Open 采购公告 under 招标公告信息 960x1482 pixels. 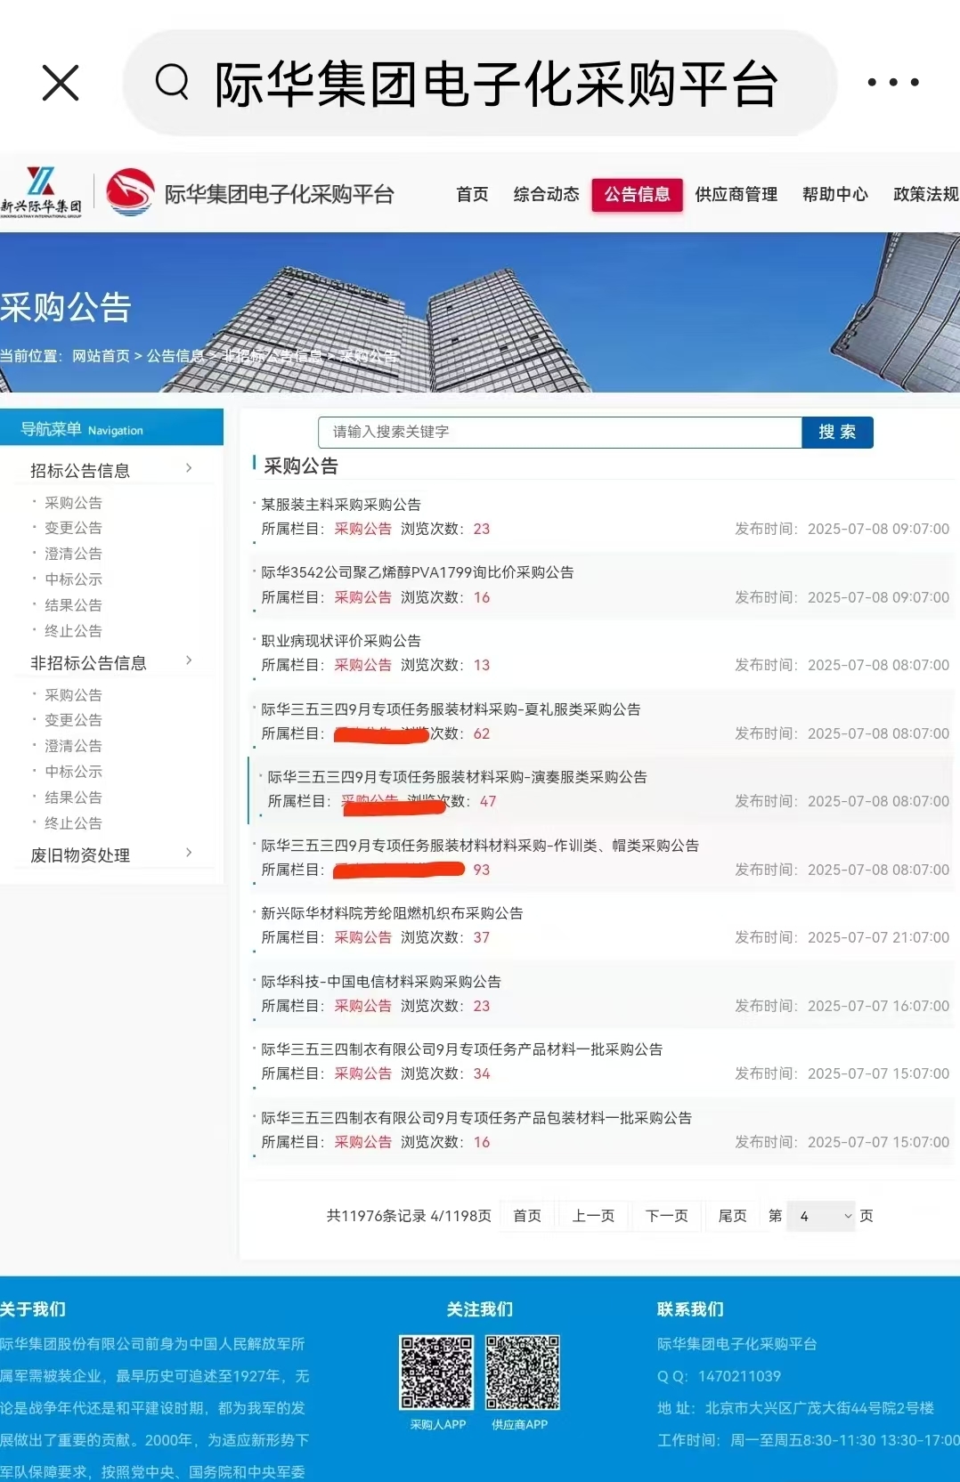pos(74,503)
